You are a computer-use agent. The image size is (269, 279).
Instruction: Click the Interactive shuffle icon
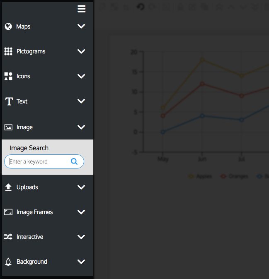click(x=8, y=237)
